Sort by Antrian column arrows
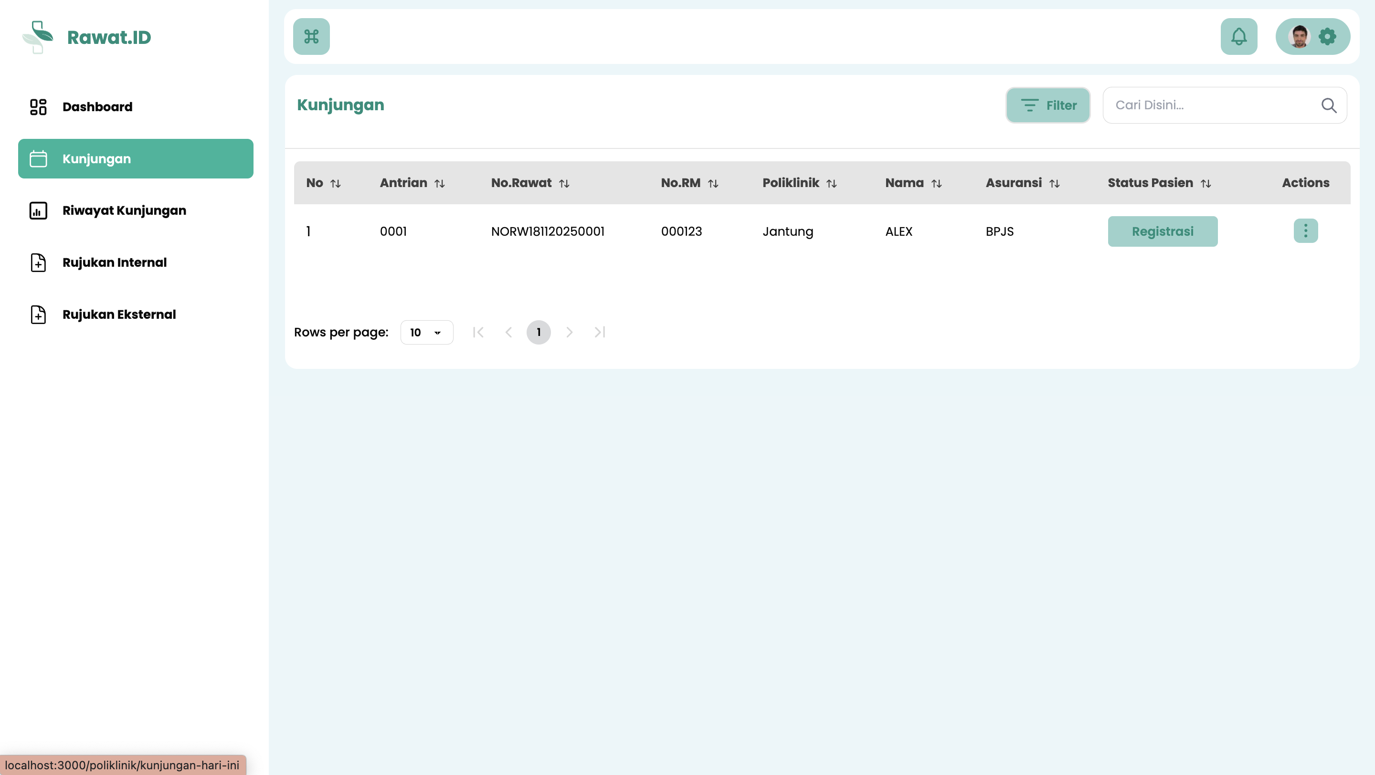 click(439, 183)
